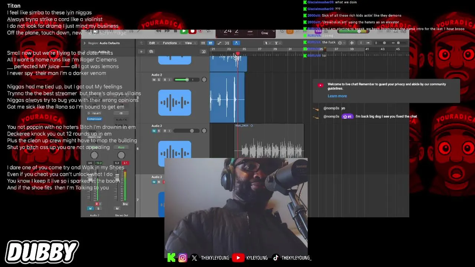Click the red playhead marker in ruler
The width and height of the screenshot is (475, 267).
point(237,55)
